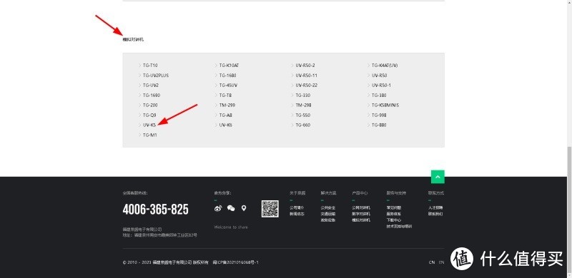Open the Weibo share icon
Image resolution: width=572 pixels, height=278 pixels.
218,208
